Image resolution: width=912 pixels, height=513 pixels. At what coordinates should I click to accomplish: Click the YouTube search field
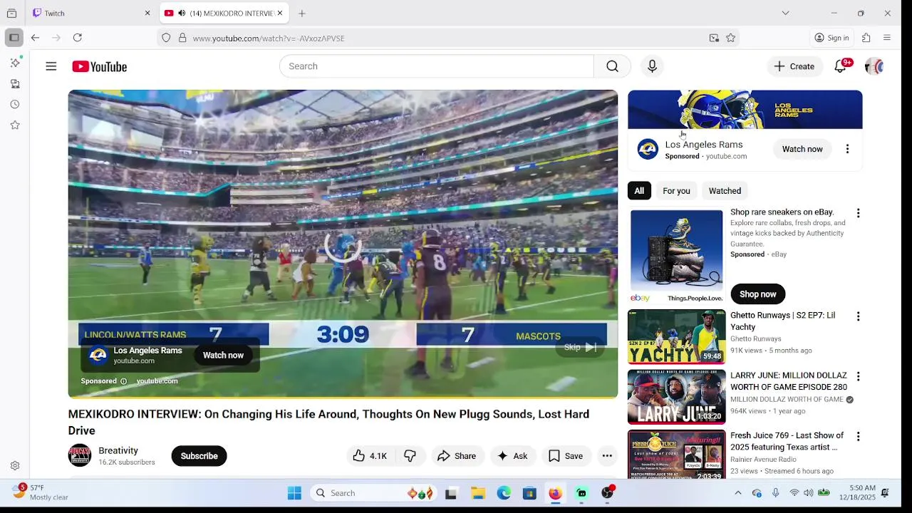click(436, 66)
